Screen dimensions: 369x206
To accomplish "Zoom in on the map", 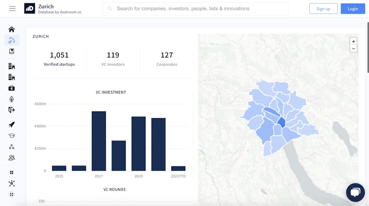I will [x=353, y=41].
